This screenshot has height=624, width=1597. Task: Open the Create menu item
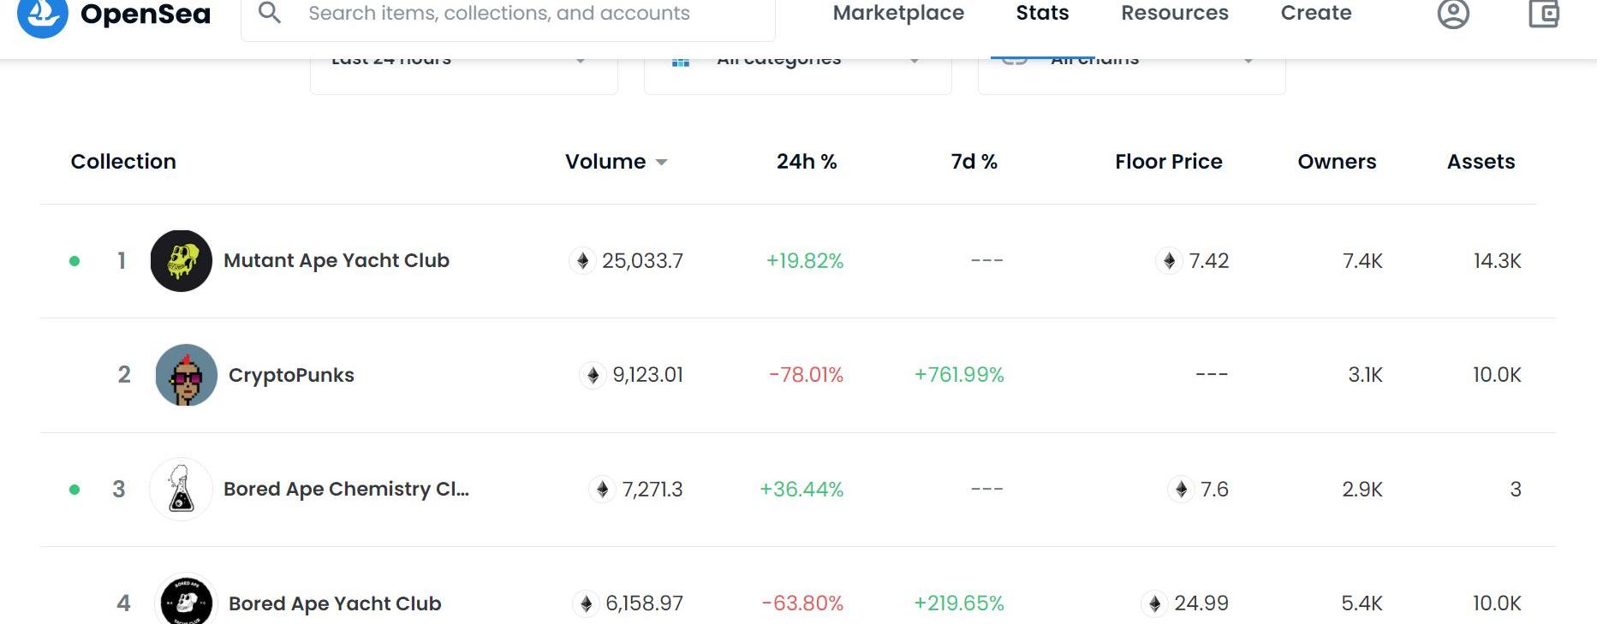click(1316, 13)
